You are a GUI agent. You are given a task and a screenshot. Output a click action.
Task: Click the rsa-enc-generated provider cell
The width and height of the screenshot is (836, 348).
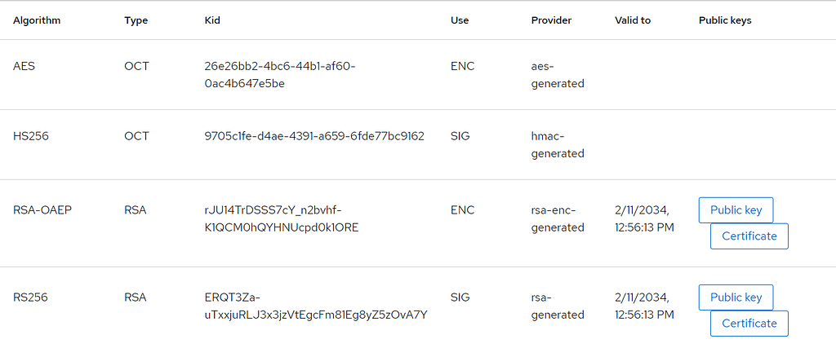coord(558,218)
